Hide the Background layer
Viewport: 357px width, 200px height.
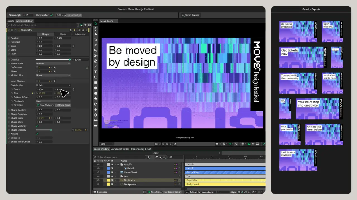[x=98, y=184]
